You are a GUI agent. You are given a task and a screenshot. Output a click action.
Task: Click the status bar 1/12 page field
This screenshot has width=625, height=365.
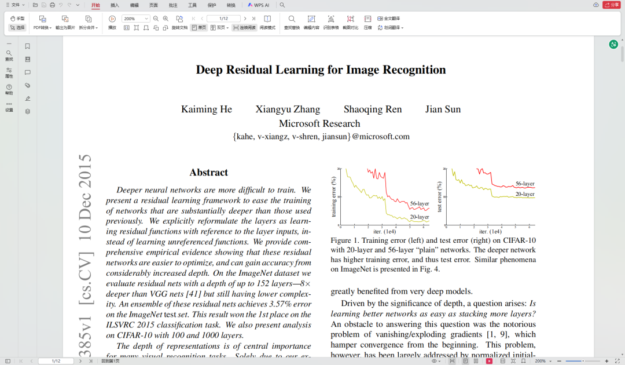[56, 361]
